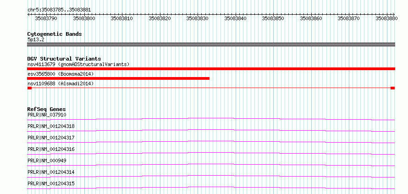
Task: Open variant nsv4113679 (gnomADStructuralVariants) label
Action: pyautogui.click(x=78, y=64)
